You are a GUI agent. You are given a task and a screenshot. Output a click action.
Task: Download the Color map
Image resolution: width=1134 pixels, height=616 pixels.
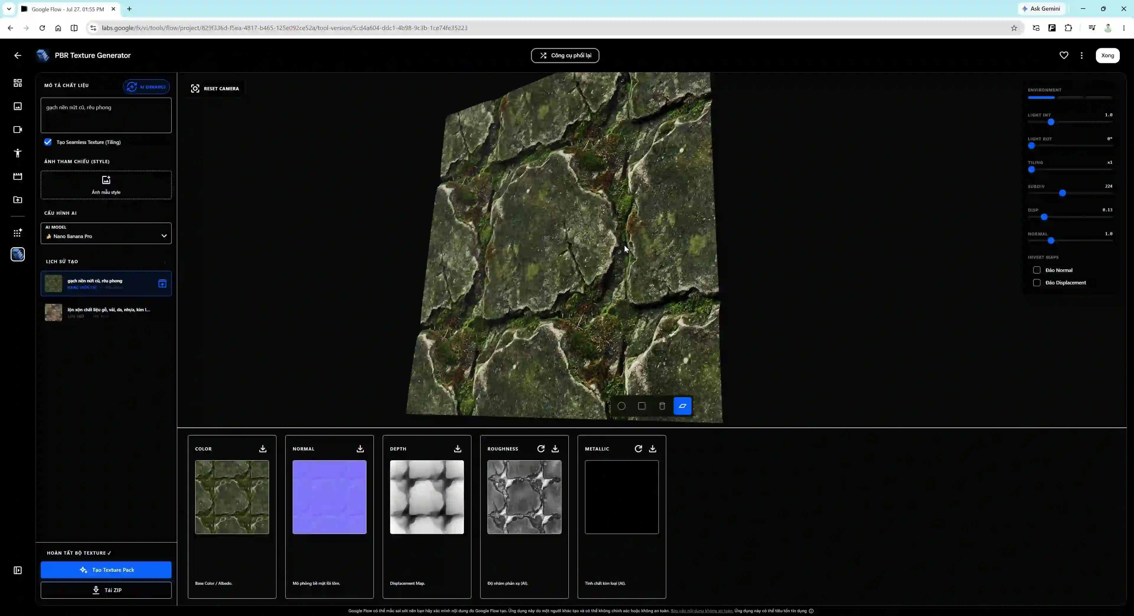click(x=263, y=448)
